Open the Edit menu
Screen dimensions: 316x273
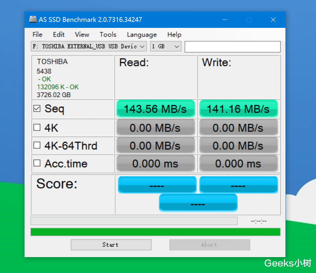[59, 35]
